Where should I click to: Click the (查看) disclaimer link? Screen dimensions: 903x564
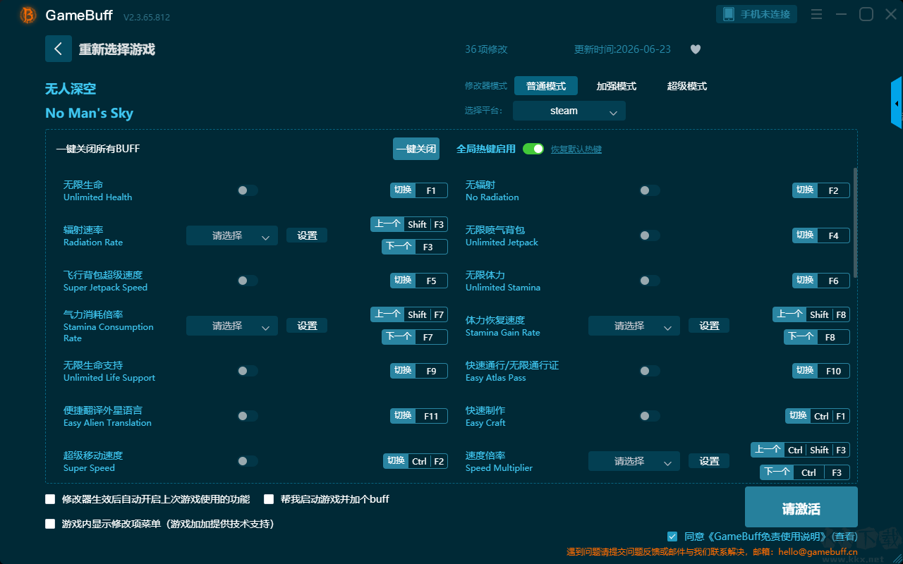pos(843,537)
